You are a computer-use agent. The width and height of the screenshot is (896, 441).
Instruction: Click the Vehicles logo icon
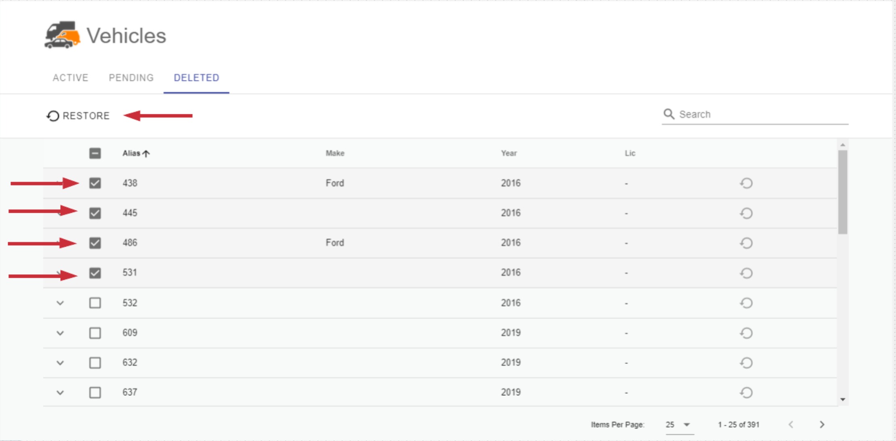pos(62,35)
